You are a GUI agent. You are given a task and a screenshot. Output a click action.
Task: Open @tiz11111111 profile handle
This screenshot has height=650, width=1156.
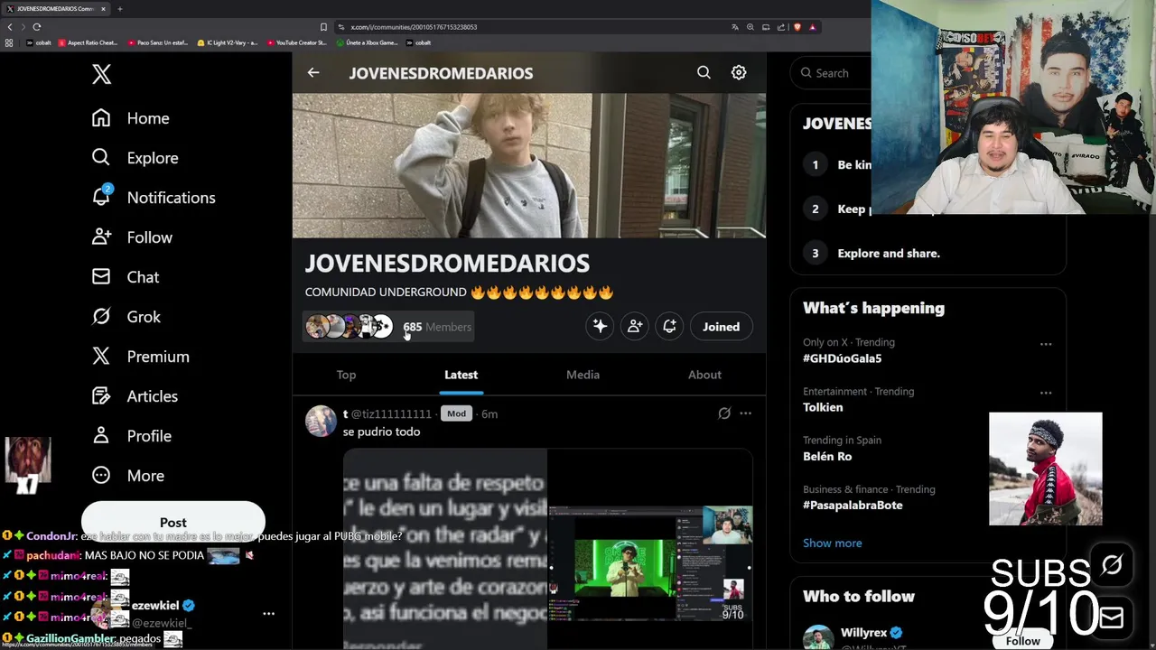[x=391, y=413]
